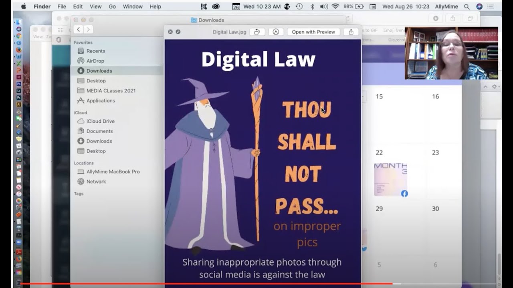Image resolution: width=513 pixels, height=288 pixels.
Task: Go back in Finder Downloads window
Action: [x=79, y=29]
